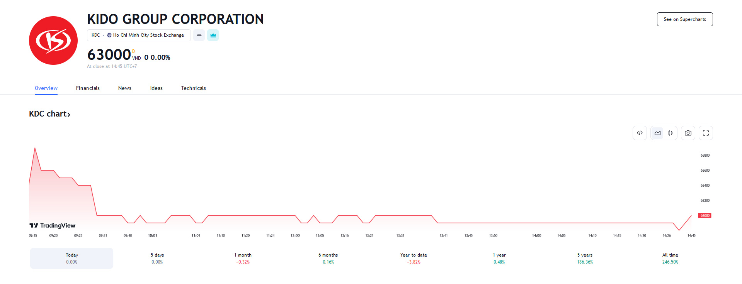Switch chart to area style

657,133
